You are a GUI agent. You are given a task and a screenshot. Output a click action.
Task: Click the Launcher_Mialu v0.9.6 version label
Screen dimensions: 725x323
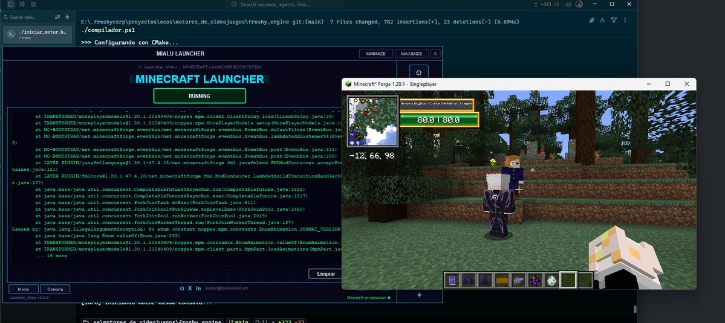coord(29,298)
